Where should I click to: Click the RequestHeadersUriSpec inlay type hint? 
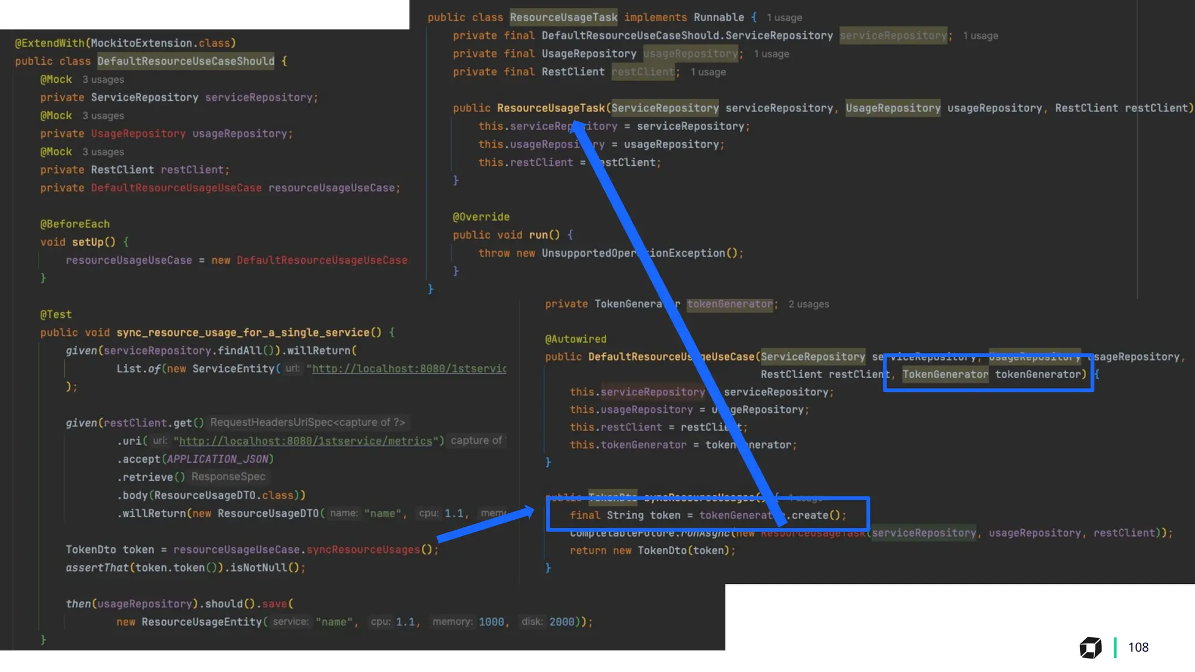(x=308, y=422)
